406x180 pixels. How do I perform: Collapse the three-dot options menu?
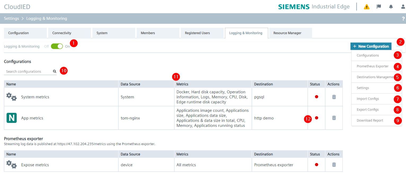tap(398, 46)
